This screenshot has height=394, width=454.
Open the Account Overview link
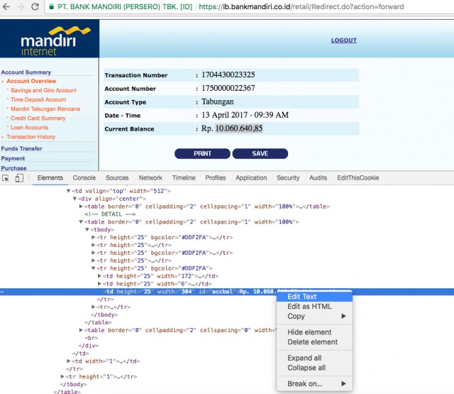click(x=31, y=81)
